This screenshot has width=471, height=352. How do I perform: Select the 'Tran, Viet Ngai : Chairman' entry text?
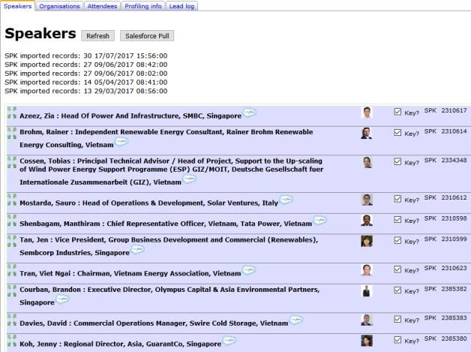tap(130, 273)
